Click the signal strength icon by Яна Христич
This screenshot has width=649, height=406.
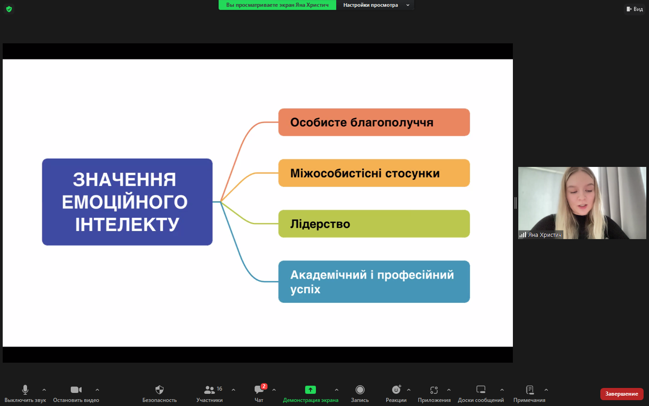(523, 235)
